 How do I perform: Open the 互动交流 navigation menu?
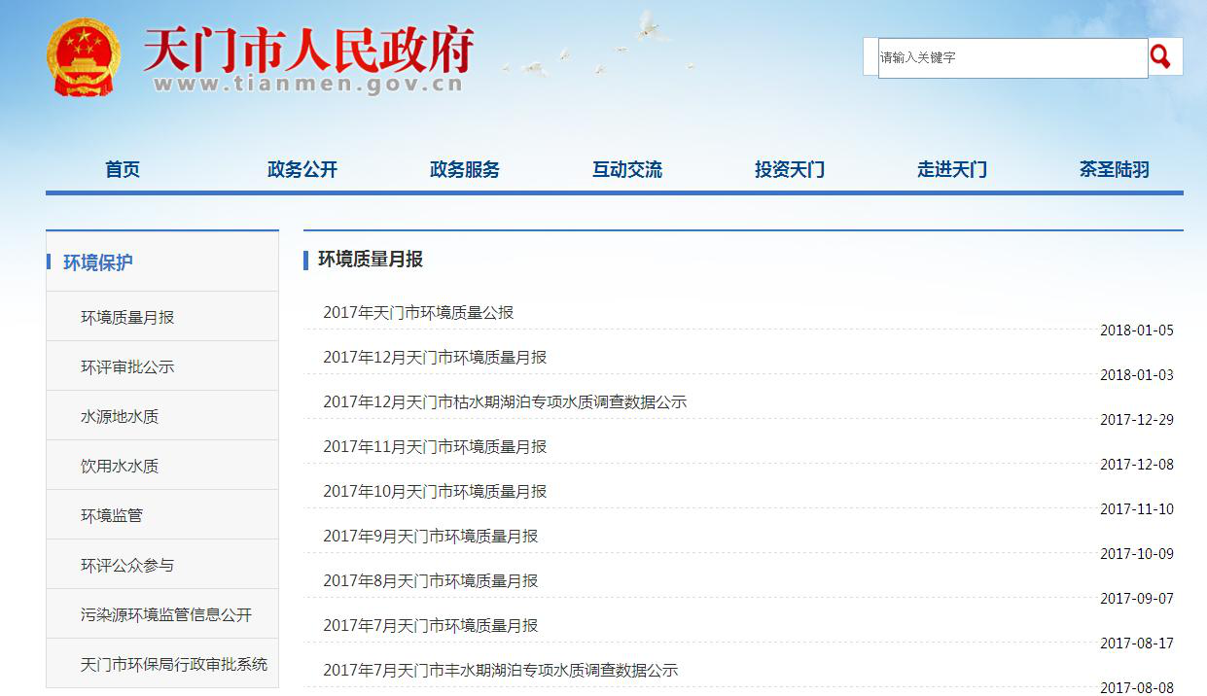(627, 169)
